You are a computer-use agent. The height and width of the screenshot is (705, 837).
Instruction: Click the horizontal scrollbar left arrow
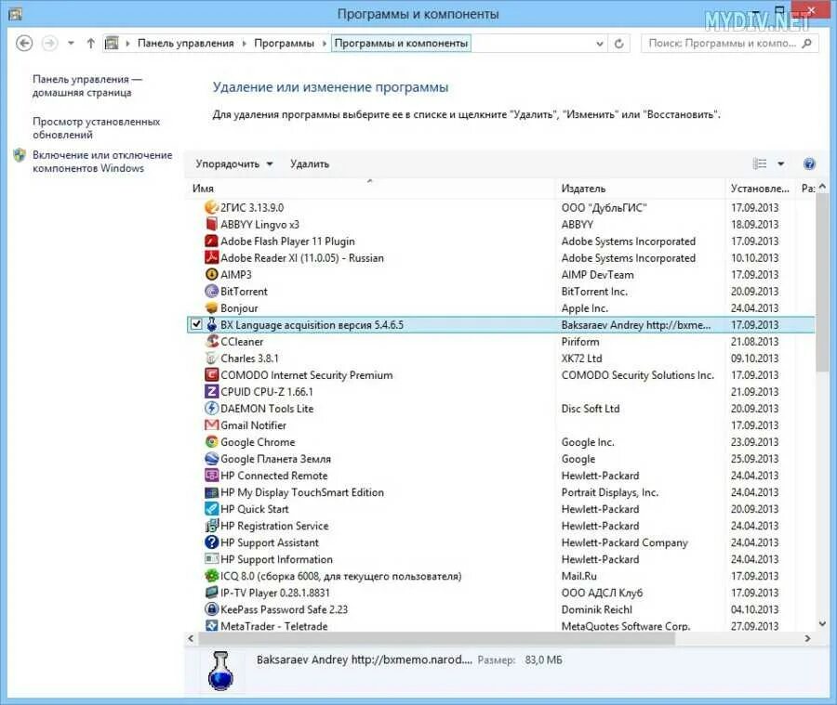pyautogui.click(x=191, y=638)
